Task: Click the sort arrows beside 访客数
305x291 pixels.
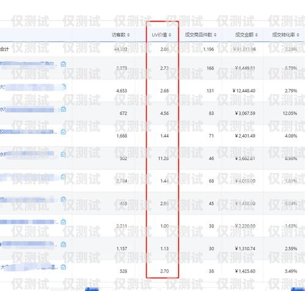Action: point(128,35)
